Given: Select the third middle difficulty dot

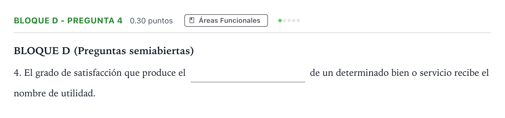Looking at the screenshot, I should (289, 21).
